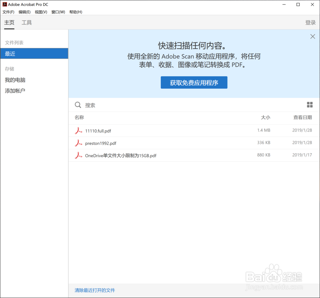Switch to thumbnail grid view
Viewport: 320px width, 298px height.
coord(309,105)
